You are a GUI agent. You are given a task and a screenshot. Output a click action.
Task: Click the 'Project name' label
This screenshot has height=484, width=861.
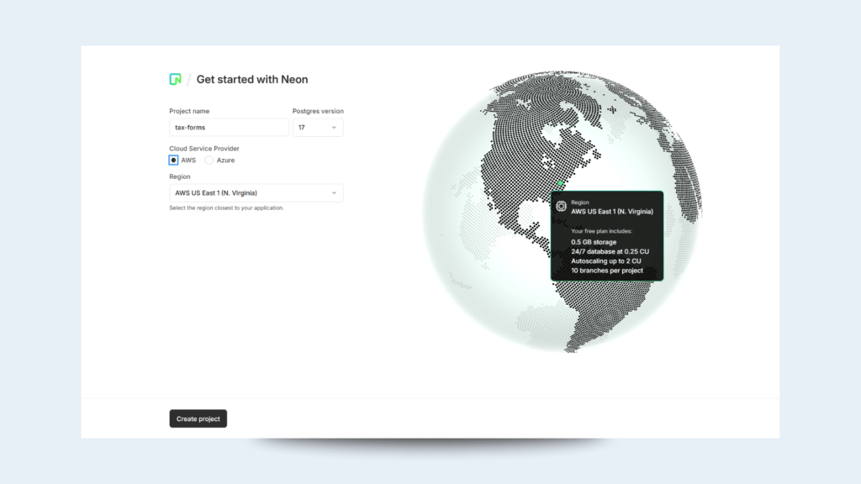(189, 111)
